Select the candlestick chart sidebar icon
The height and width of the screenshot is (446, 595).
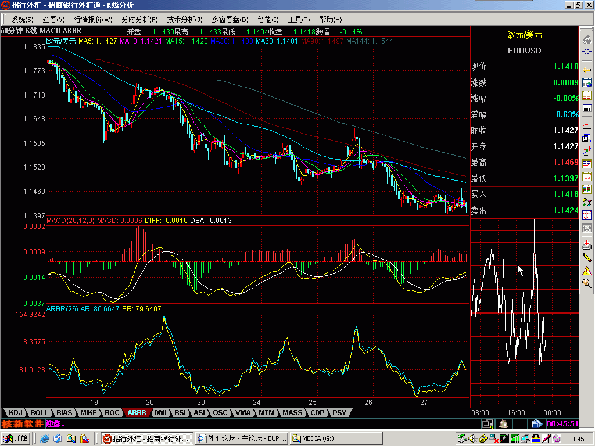tap(587, 150)
